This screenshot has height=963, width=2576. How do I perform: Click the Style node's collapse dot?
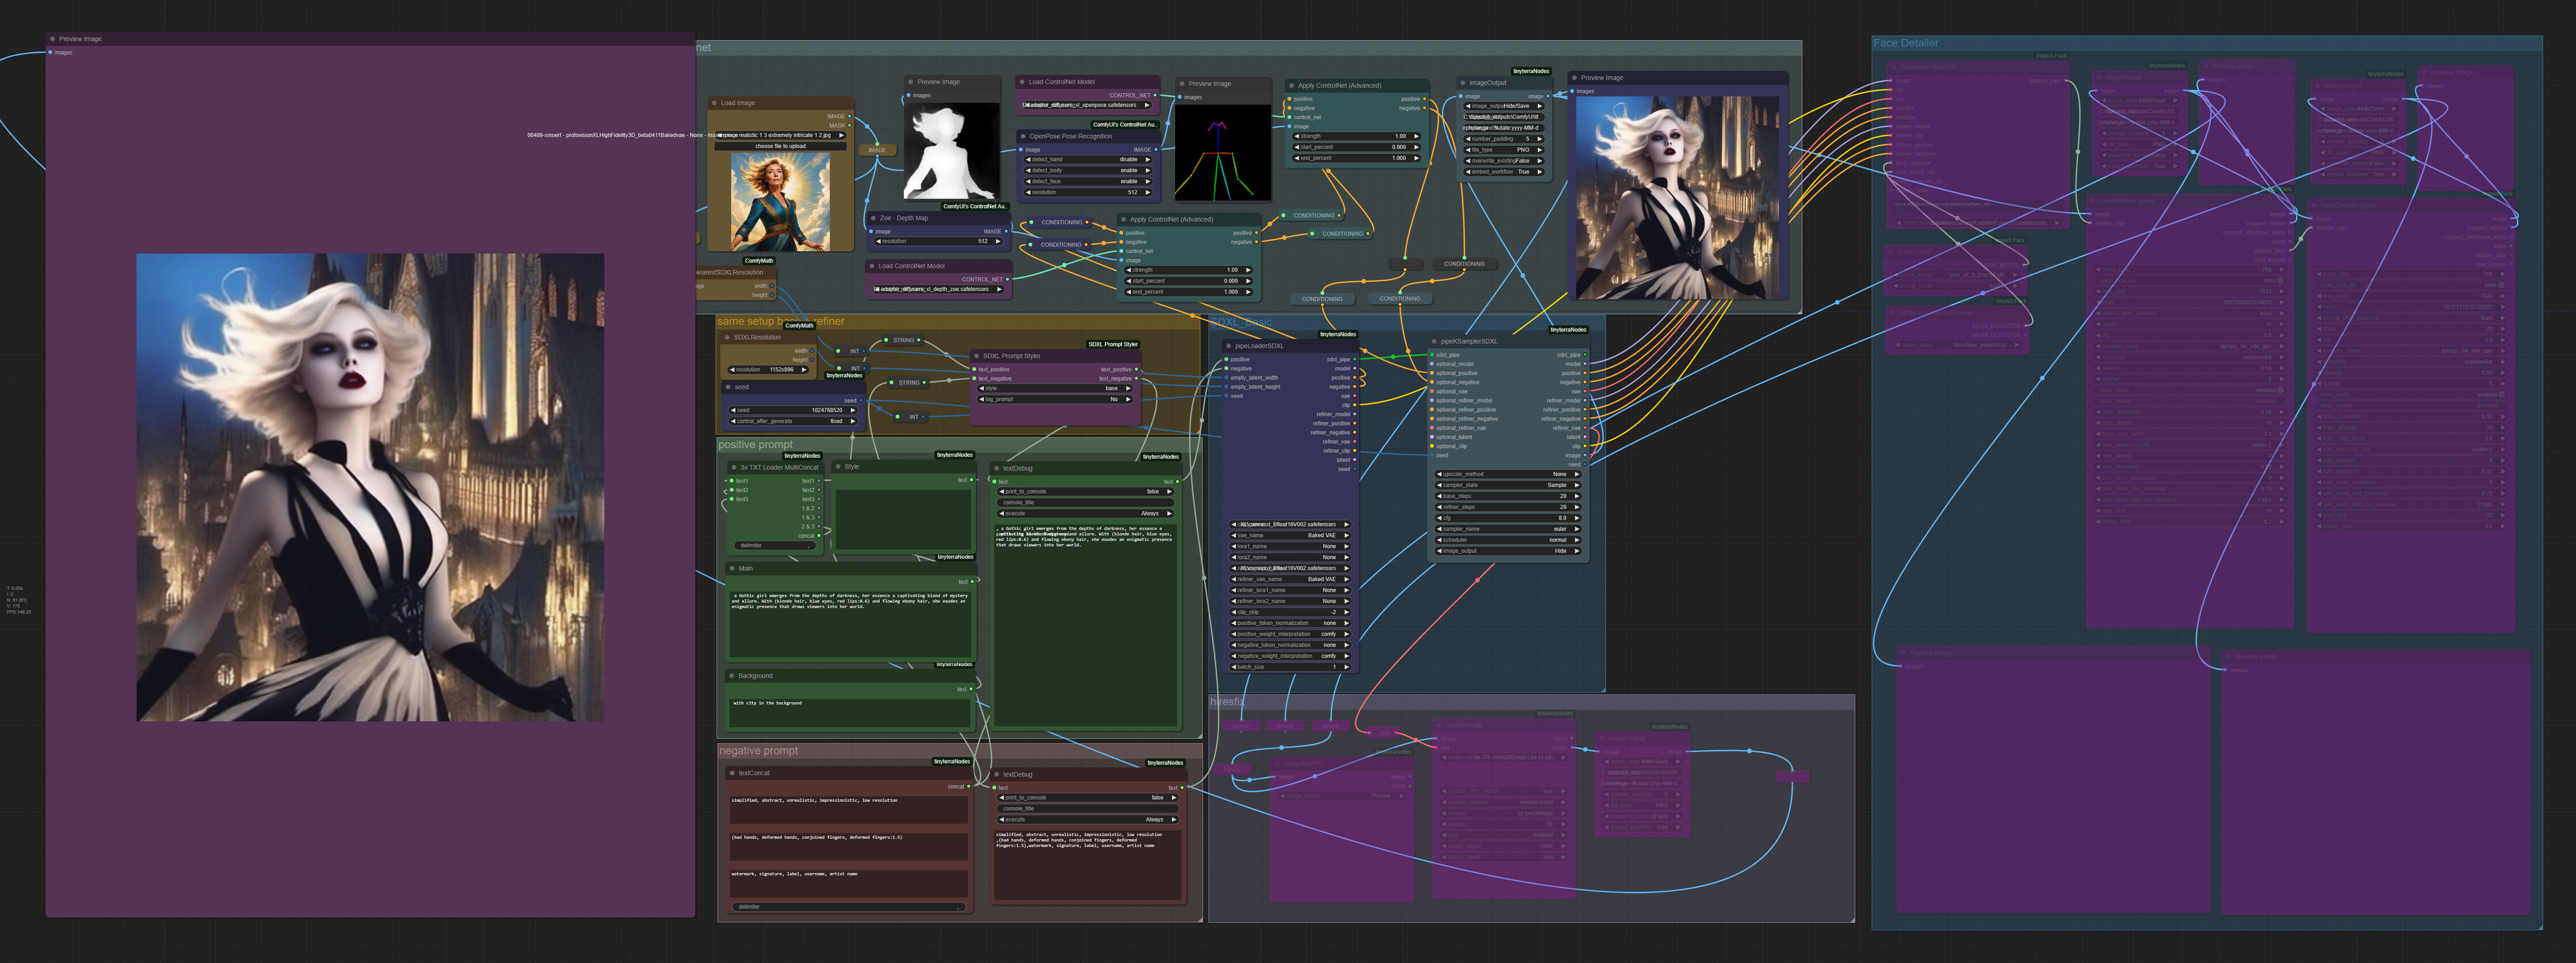pos(838,466)
